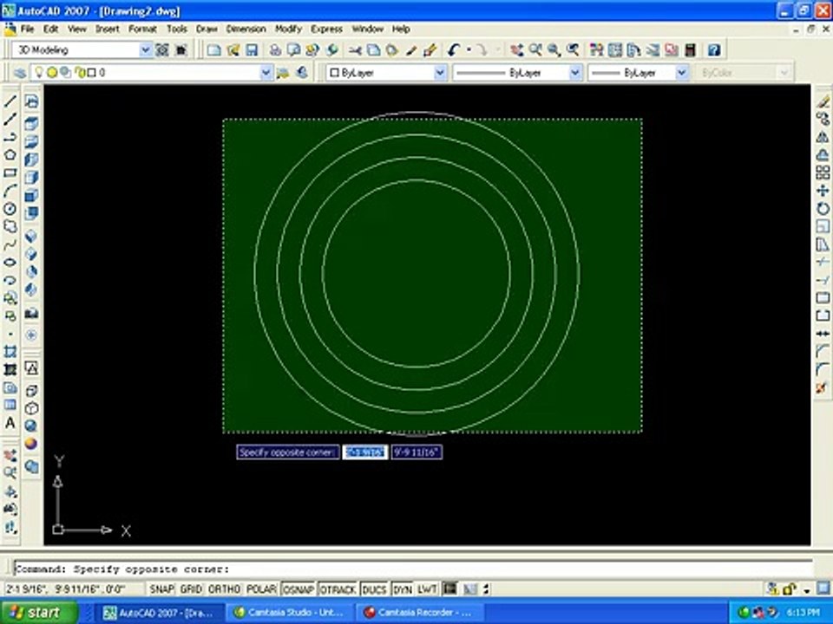Click the dynamic input Y coordinate field
Screen dimensions: 833x624
[417, 452]
